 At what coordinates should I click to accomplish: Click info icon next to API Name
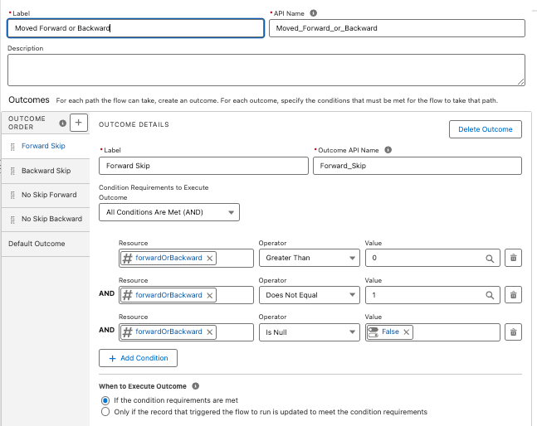point(314,13)
